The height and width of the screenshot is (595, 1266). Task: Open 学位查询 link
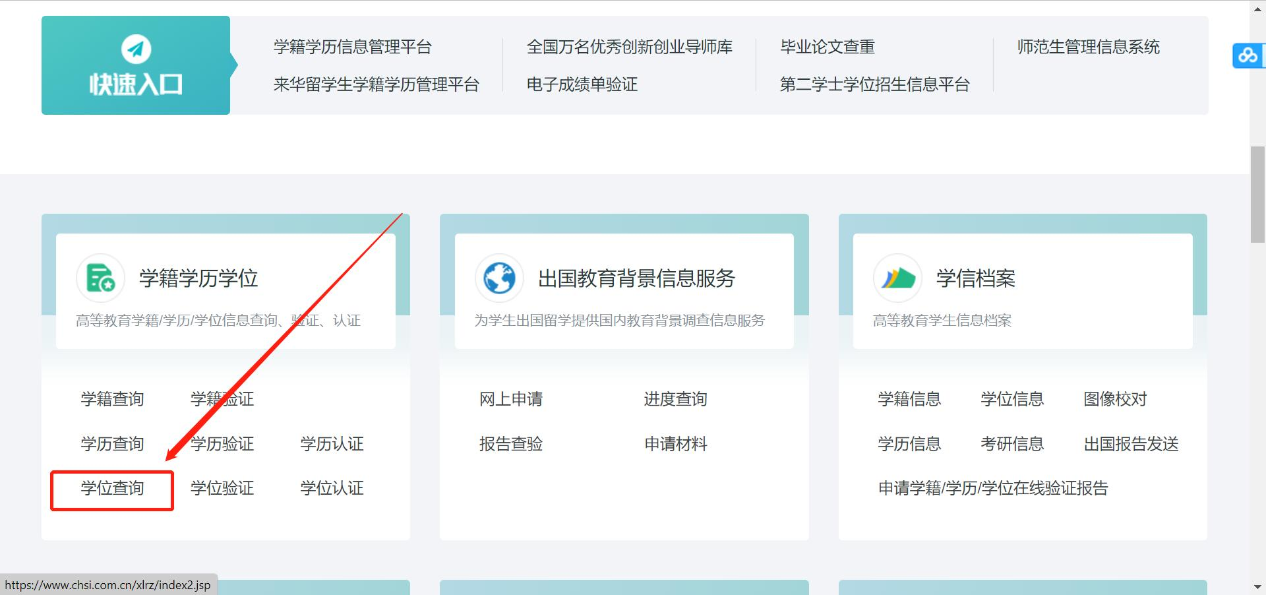point(112,489)
